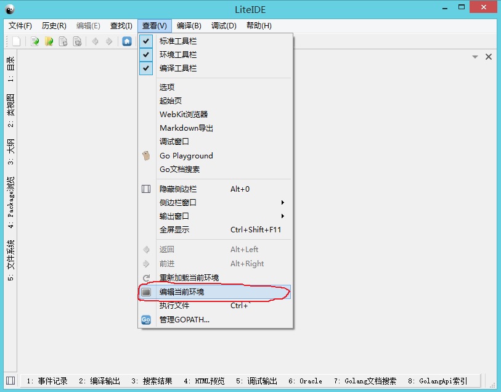The height and width of the screenshot is (392, 501).
Task: Show the 5: 调试输出 output tab
Action: 256,381
